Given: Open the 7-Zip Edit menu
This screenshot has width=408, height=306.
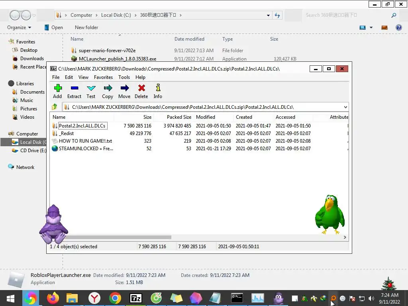Looking at the screenshot, I should click(69, 77).
